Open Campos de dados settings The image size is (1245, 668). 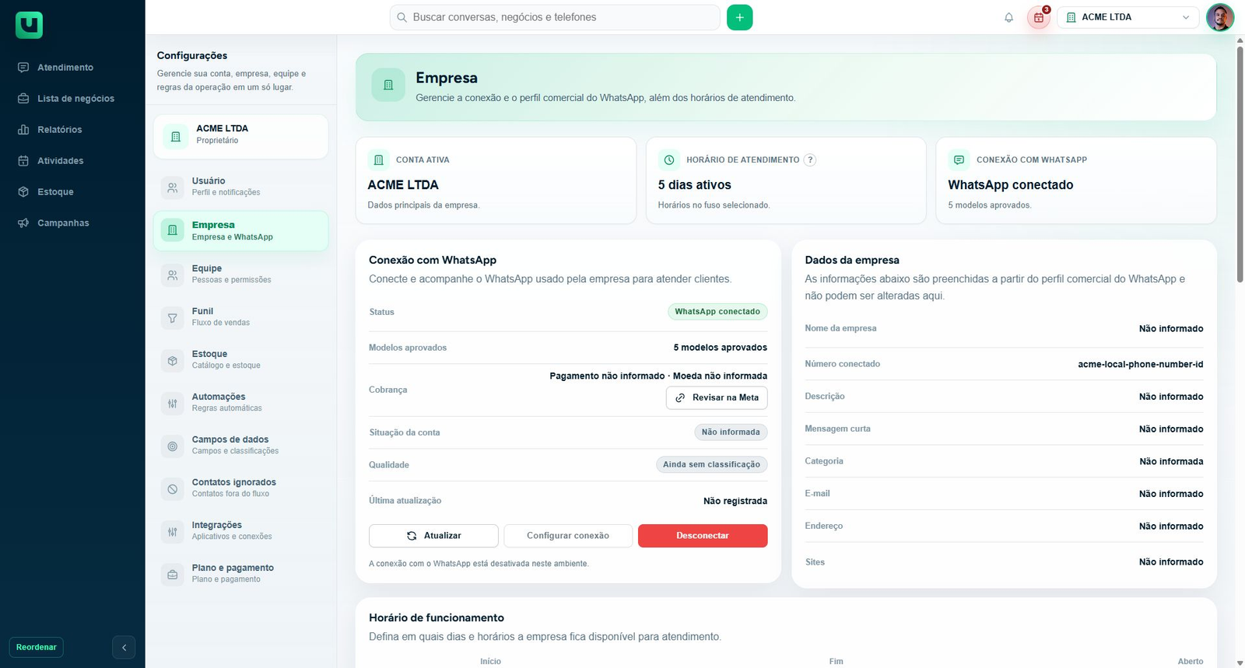240,445
